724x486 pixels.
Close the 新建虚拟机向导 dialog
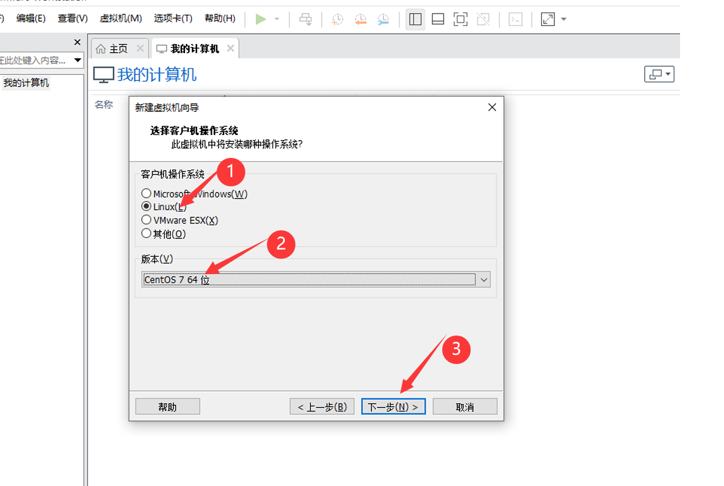click(492, 107)
